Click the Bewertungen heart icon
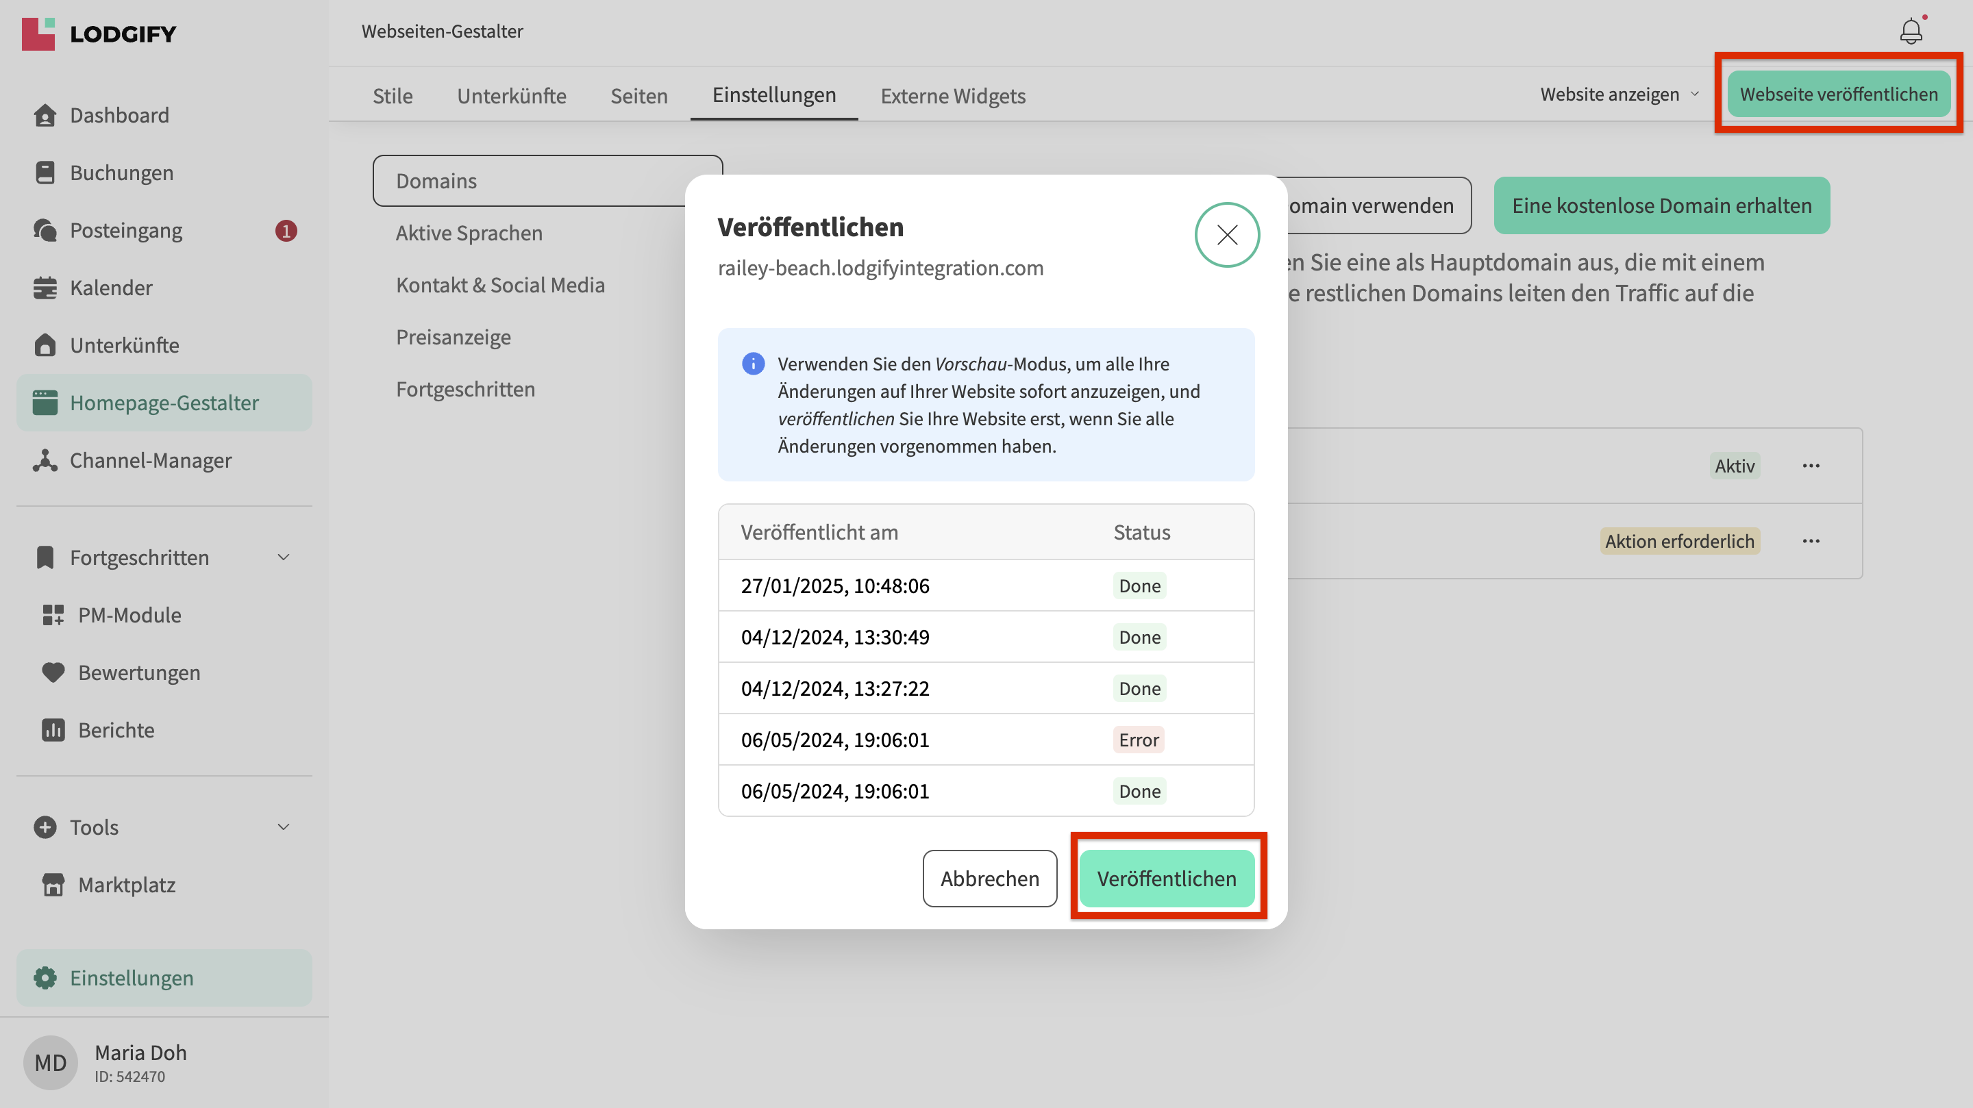This screenshot has width=1973, height=1108. pos(53,672)
